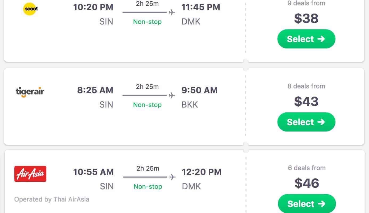Click the $38 price on Scoot
This screenshot has width=369, height=213.
click(x=306, y=18)
